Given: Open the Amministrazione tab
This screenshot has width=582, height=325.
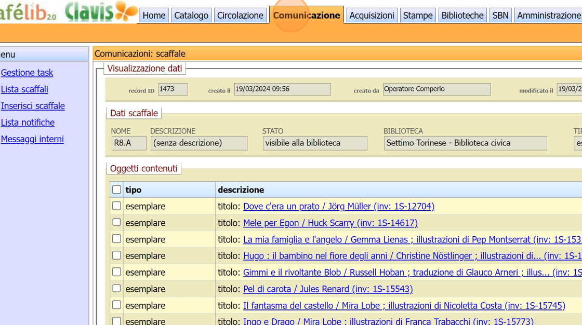Looking at the screenshot, I should (x=548, y=15).
